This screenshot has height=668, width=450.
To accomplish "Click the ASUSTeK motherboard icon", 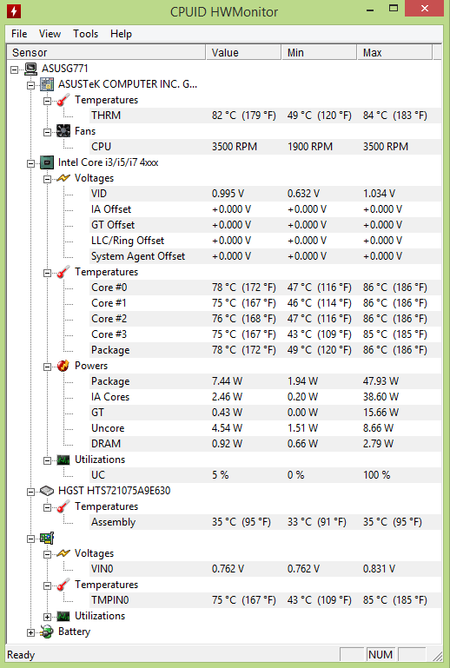I will click(x=47, y=84).
